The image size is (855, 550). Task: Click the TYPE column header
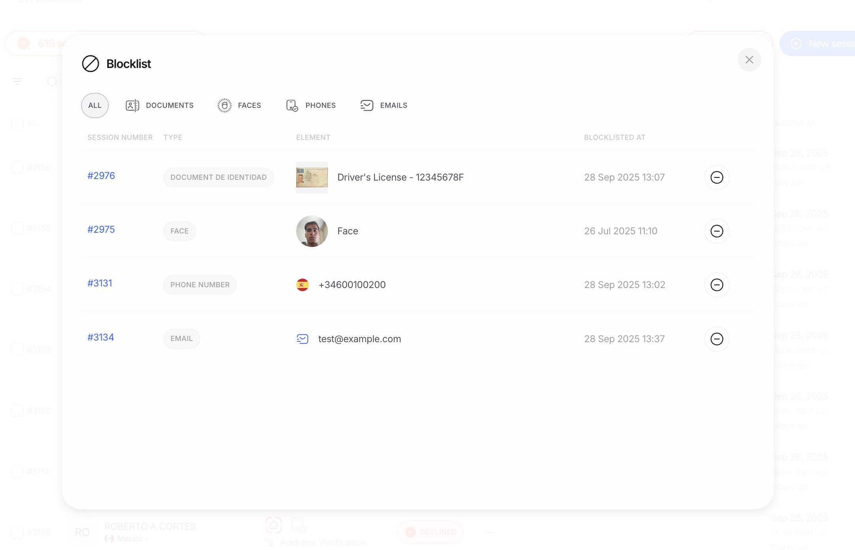coord(173,137)
